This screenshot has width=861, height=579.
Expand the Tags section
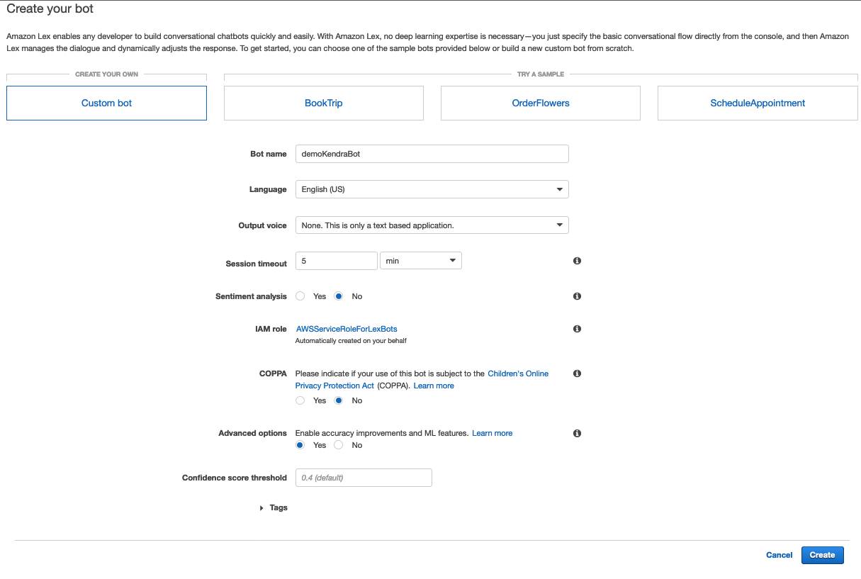coord(274,507)
